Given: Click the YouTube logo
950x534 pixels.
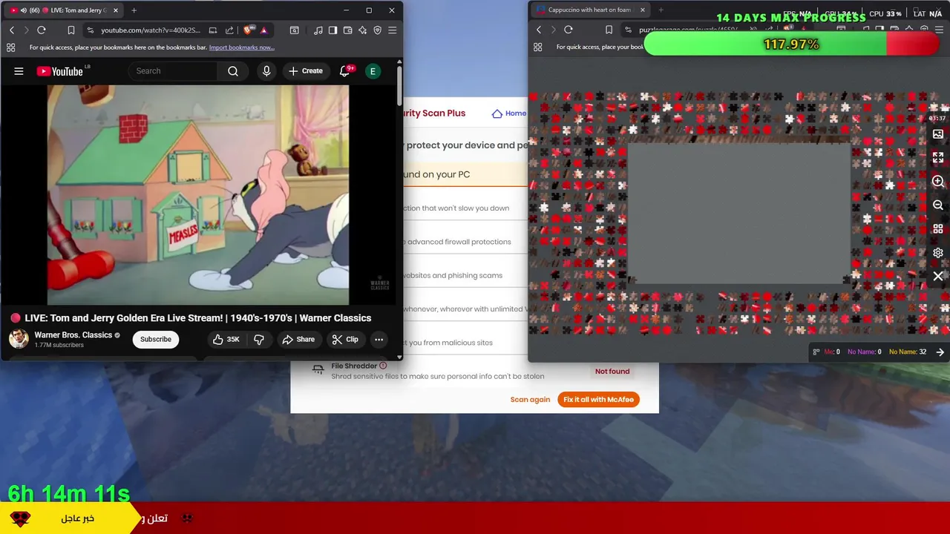Looking at the screenshot, I should (60, 71).
